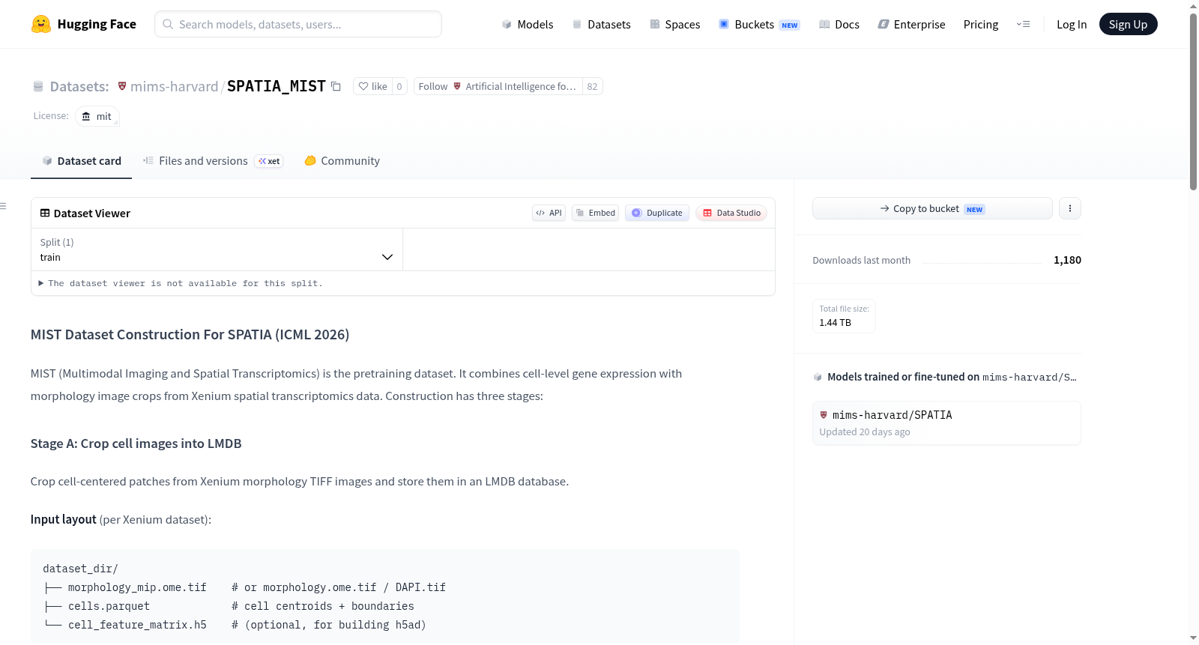1199x645 pixels.
Task: Click the MIT license icon
Action: 86,116
